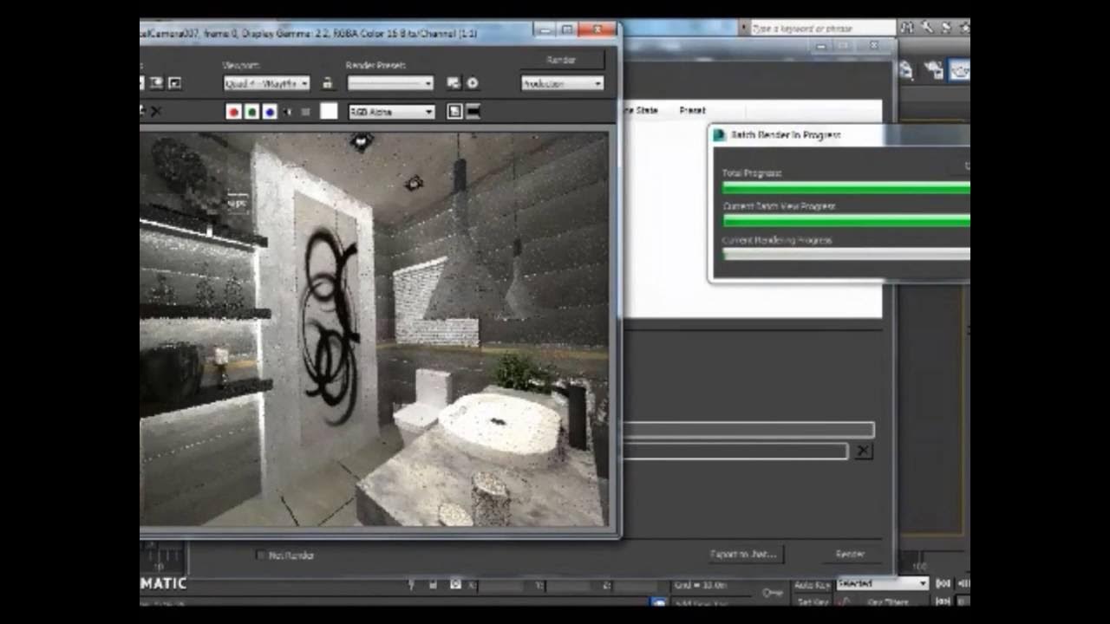Click Current Batch View Progress bar

[x=846, y=221]
